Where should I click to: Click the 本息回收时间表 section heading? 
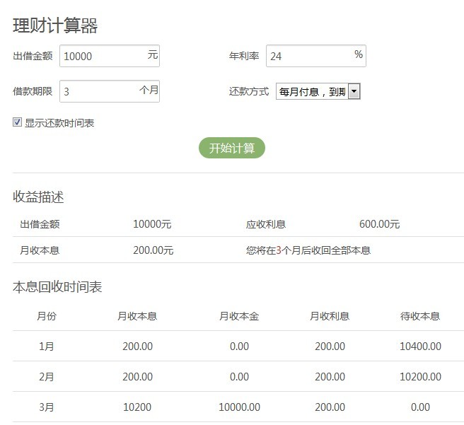point(57,287)
